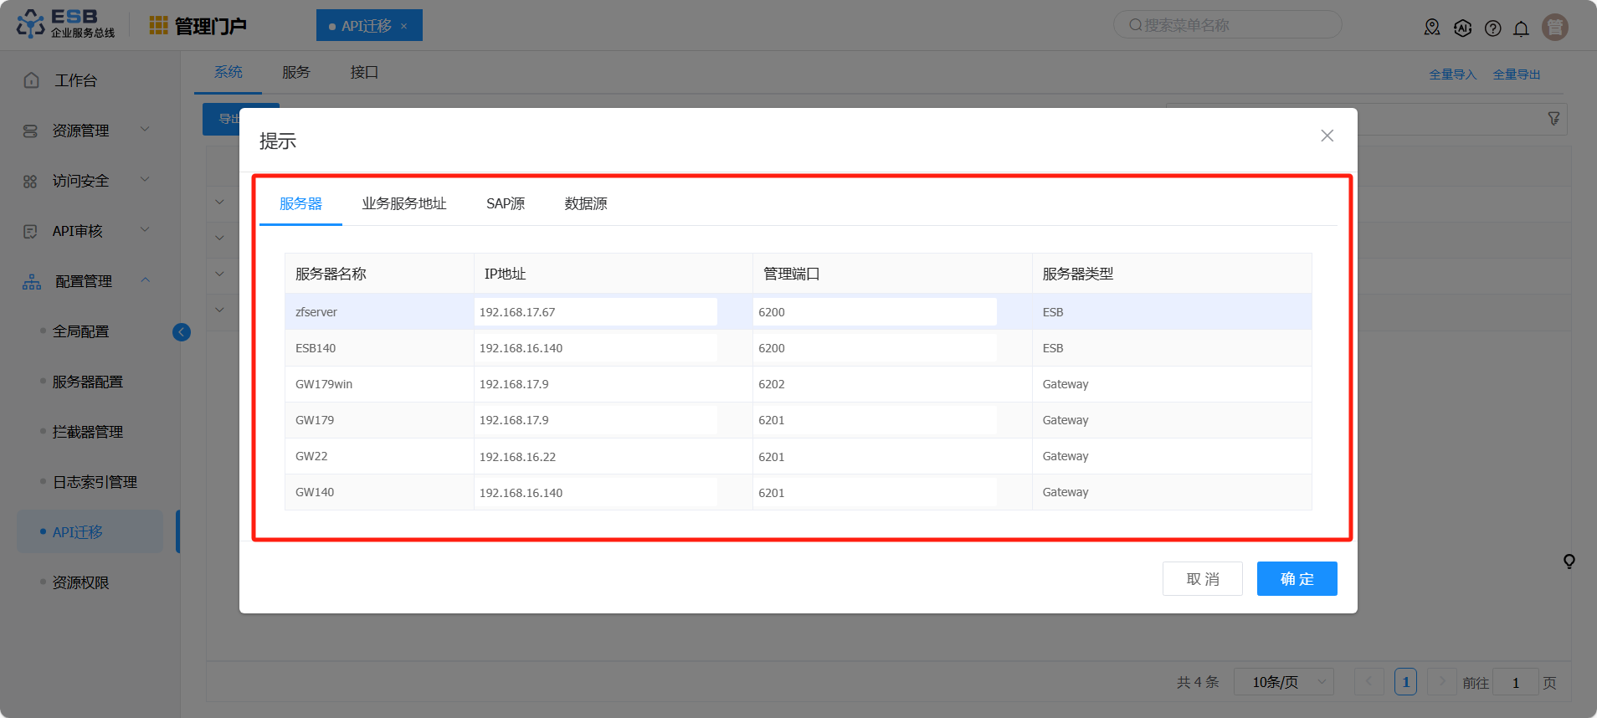Click the management portal grid icon

click(x=158, y=26)
